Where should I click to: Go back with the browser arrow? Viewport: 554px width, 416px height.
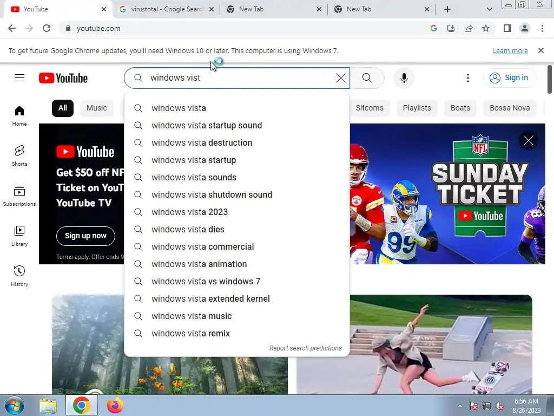(x=12, y=28)
